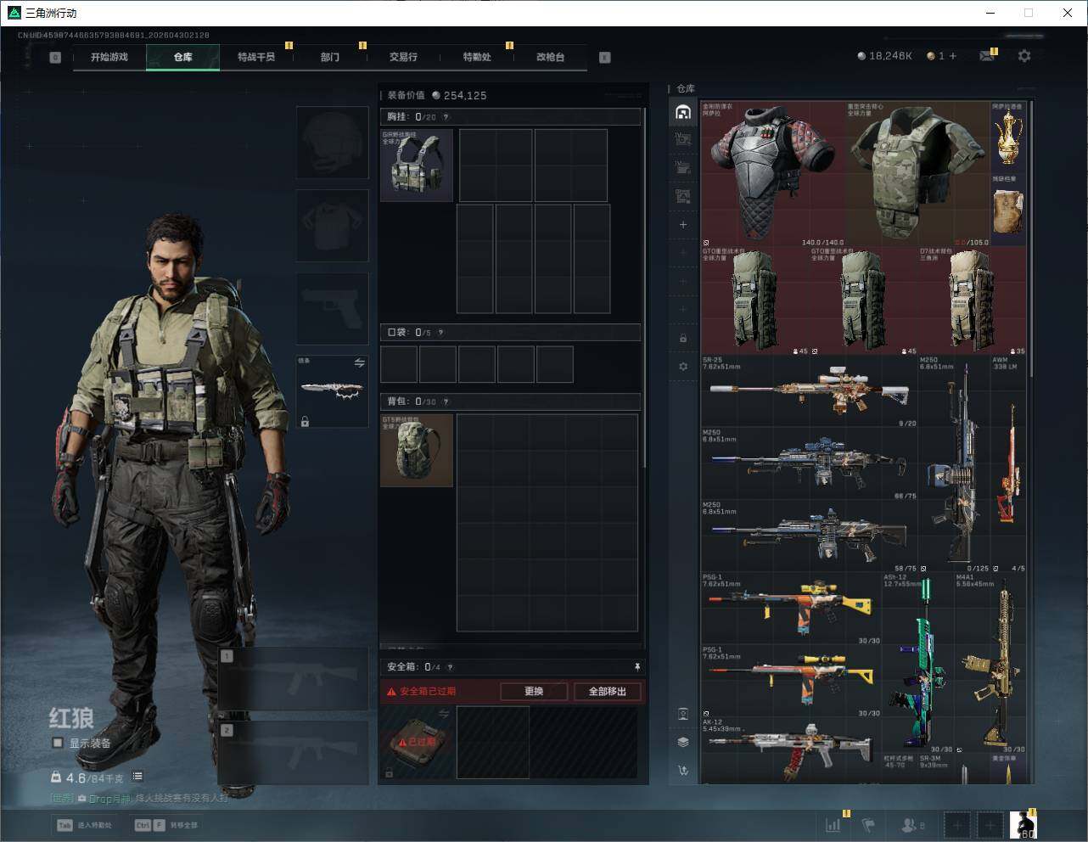This screenshot has width=1088, height=842.
Task: Select the expired safe box item
Action: [x=417, y=742]
